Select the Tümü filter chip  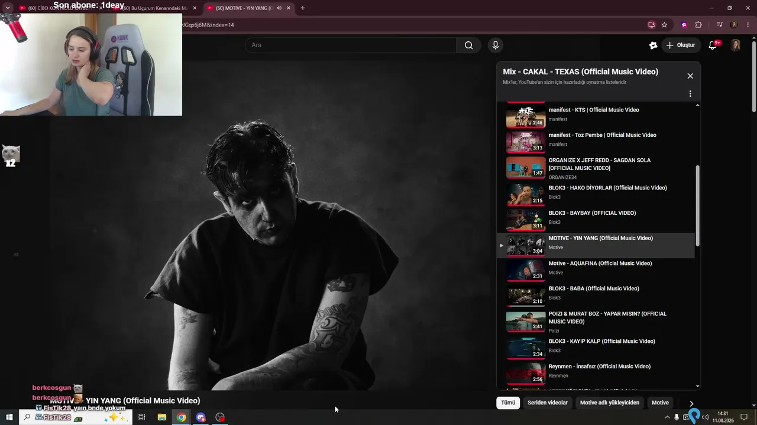click(x=508, y=403)
